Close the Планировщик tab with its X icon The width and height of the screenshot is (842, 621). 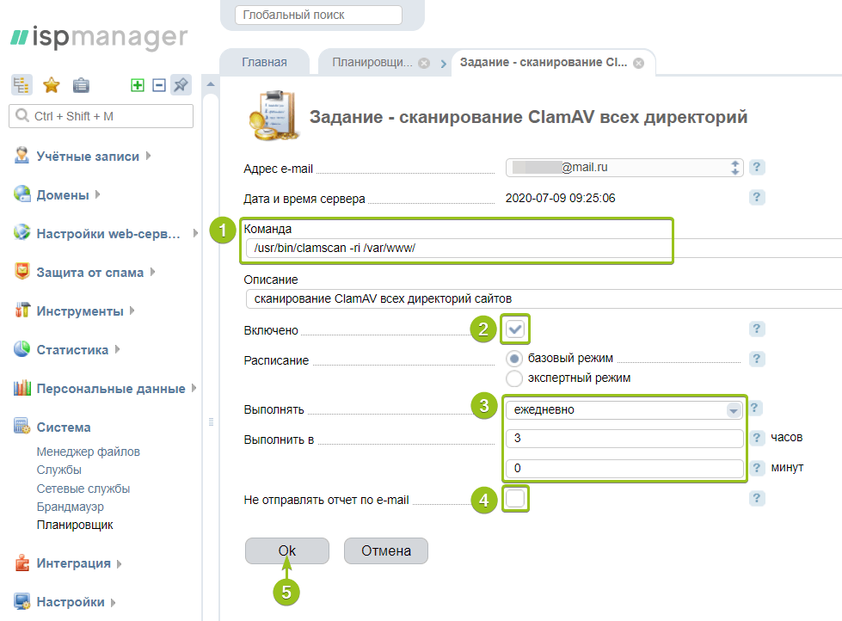pos(424,64)
